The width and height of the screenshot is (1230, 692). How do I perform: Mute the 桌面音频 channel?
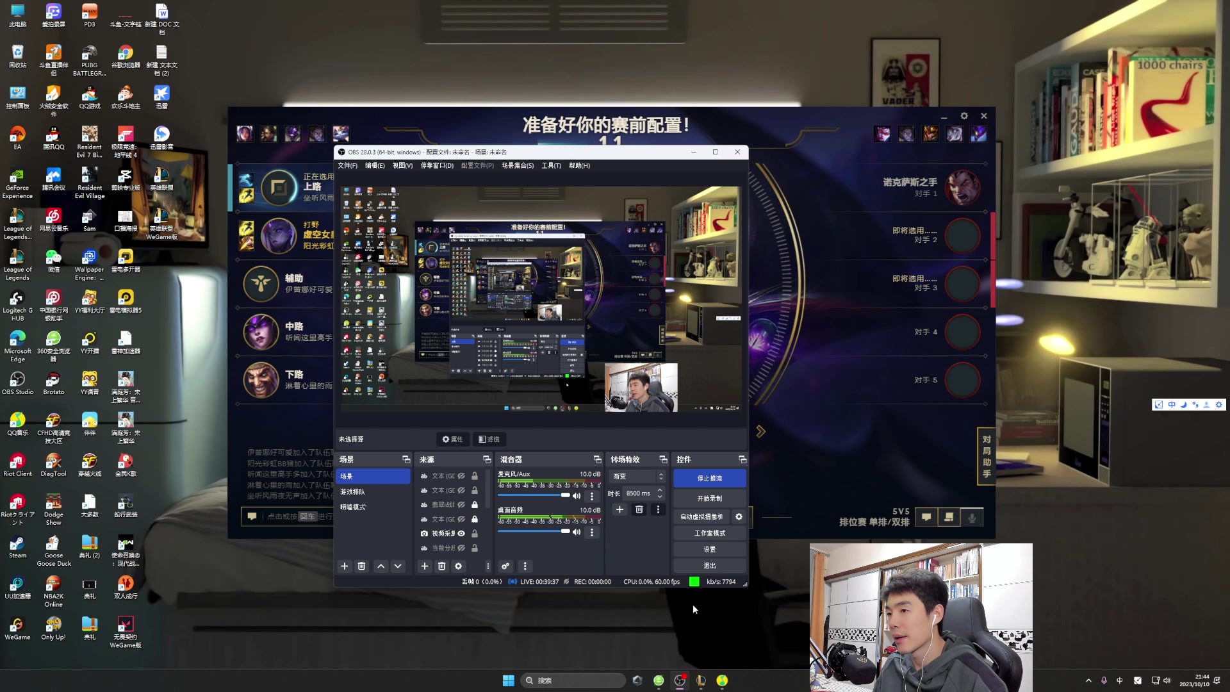point(577,532)
